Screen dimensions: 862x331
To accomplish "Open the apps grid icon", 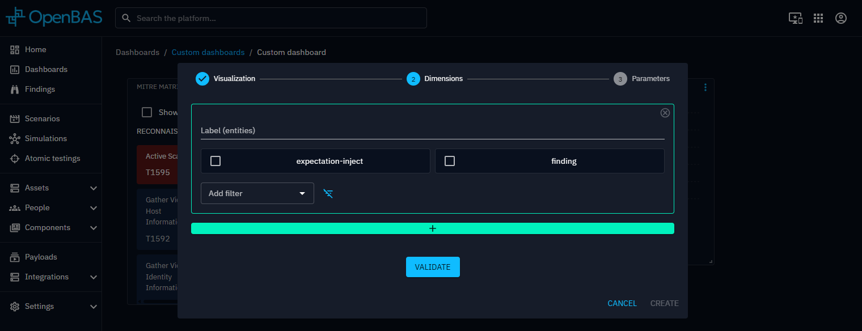I will click(x=818, y=18).
